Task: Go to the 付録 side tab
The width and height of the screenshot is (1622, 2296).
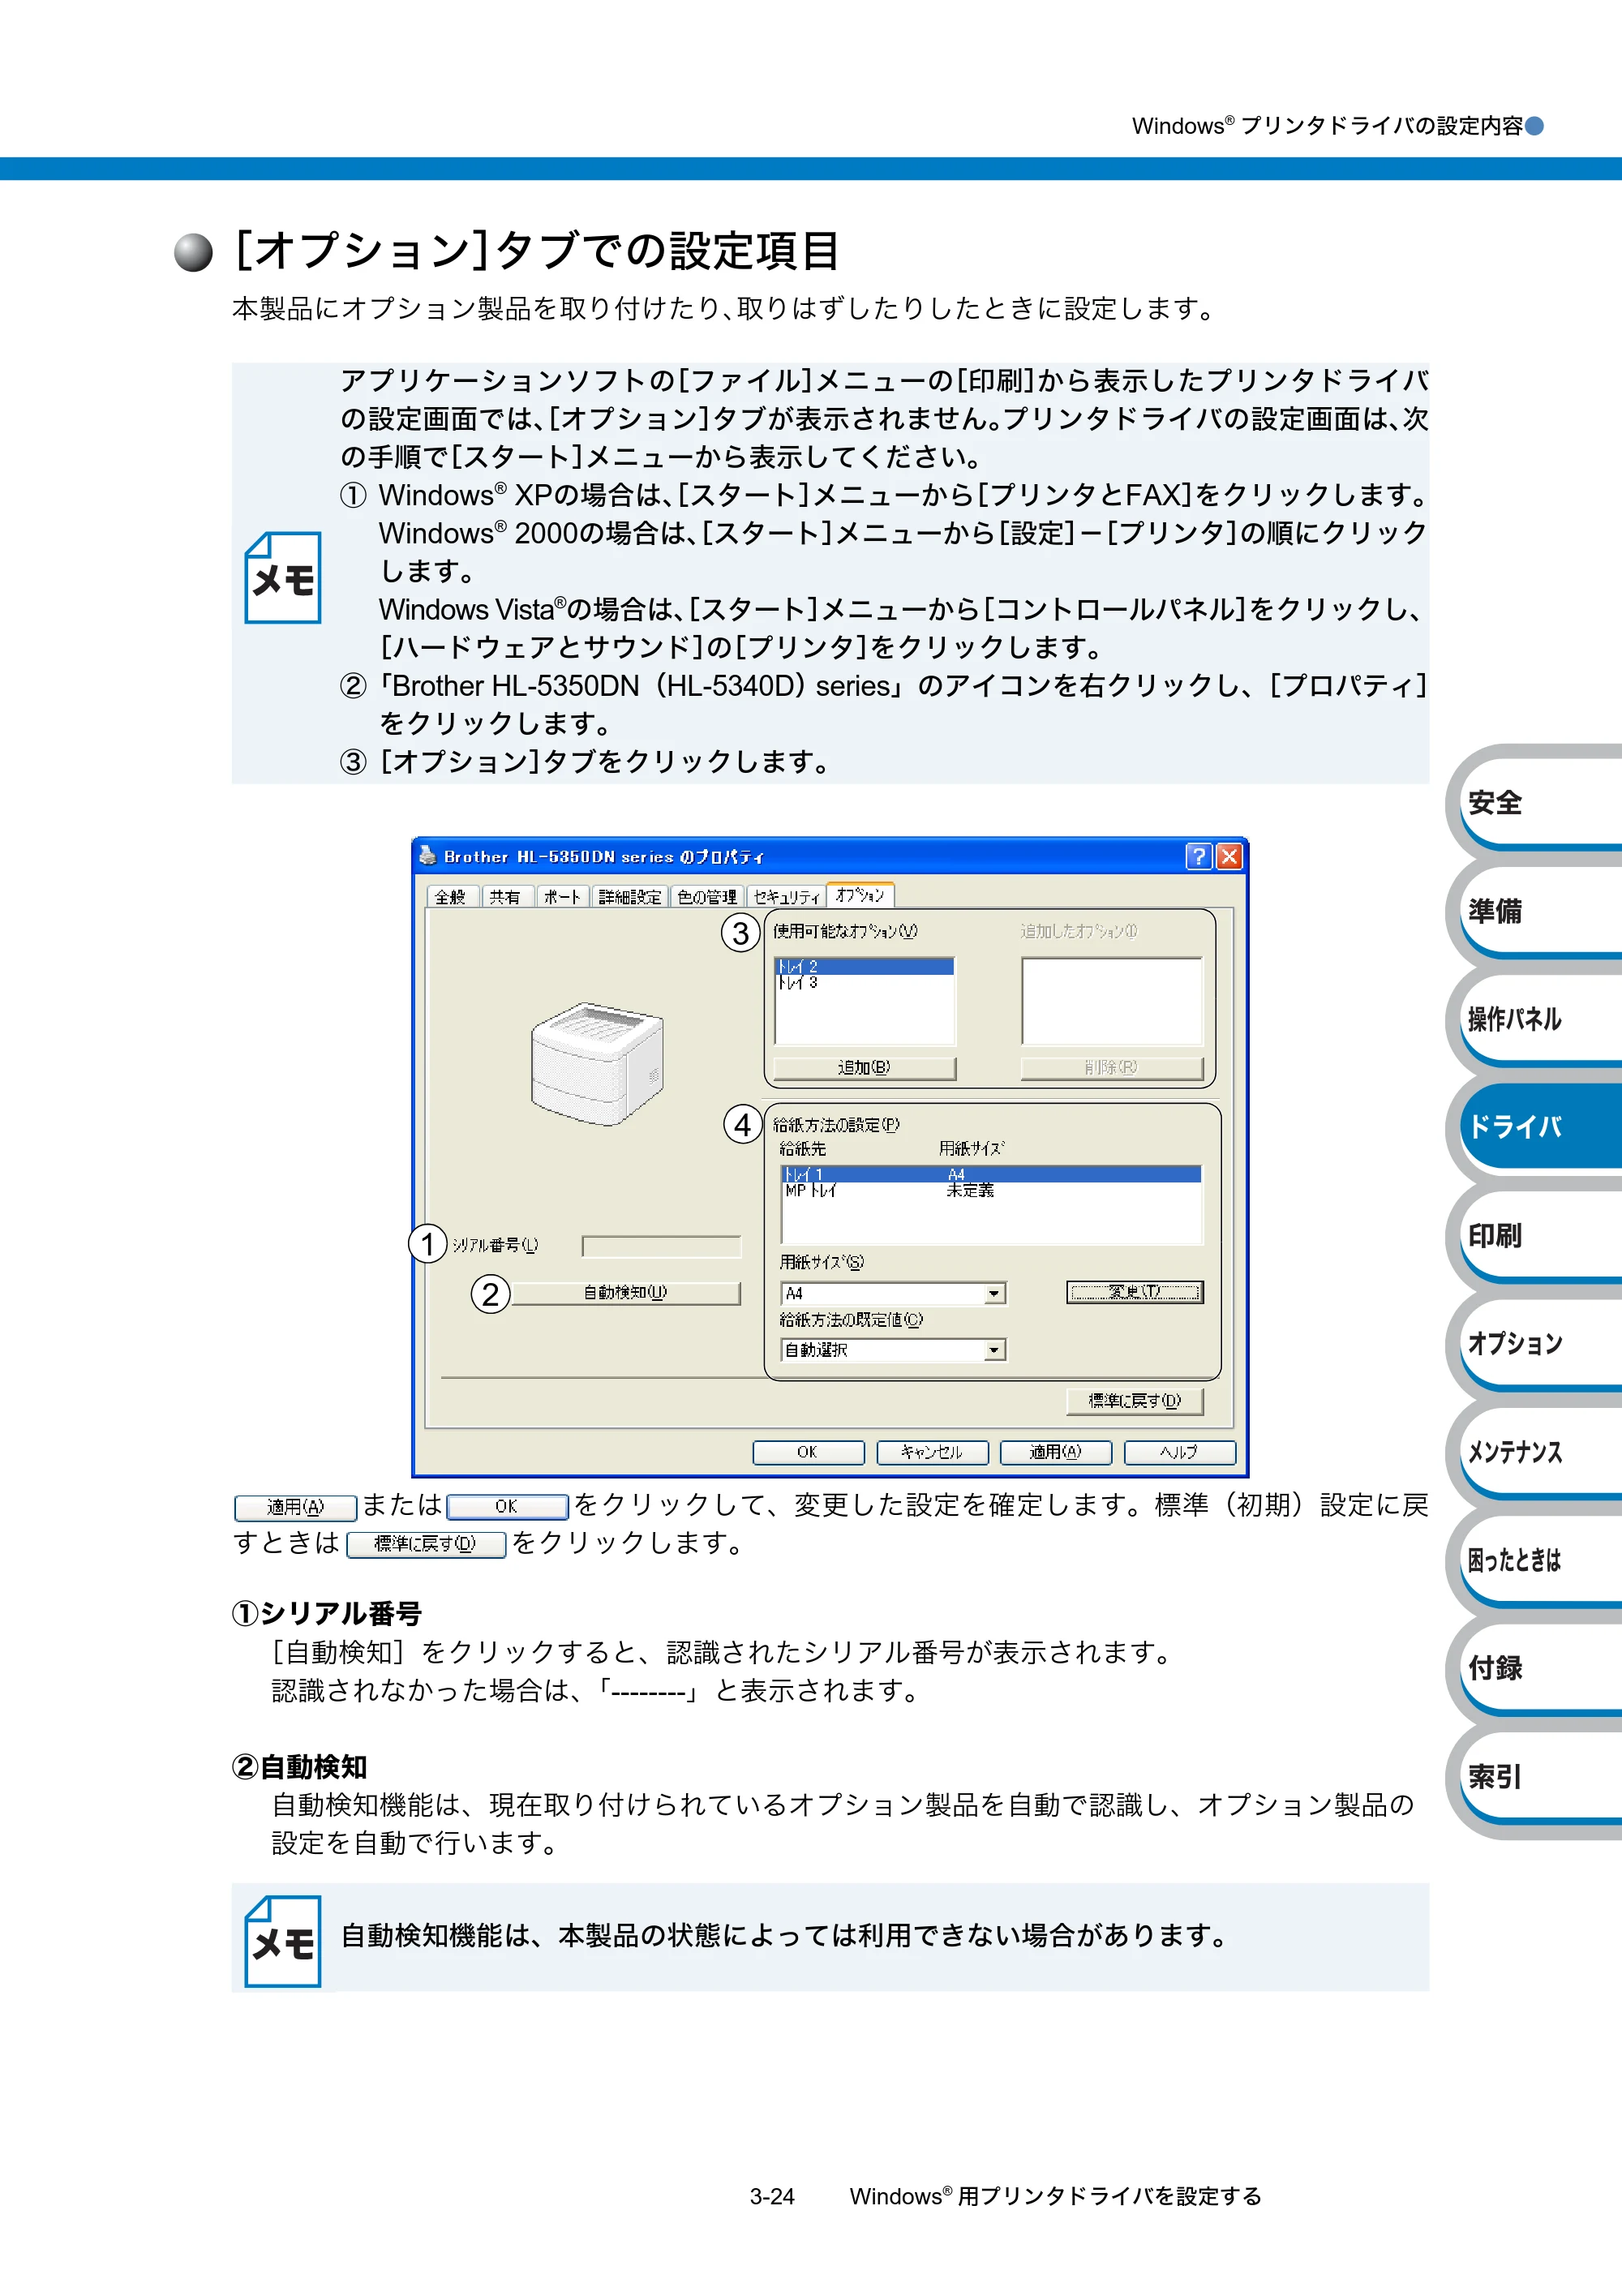Action: pos(1540,1668)
